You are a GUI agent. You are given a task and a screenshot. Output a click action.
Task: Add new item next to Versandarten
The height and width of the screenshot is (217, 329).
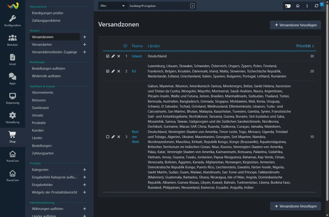coord(85,44)
